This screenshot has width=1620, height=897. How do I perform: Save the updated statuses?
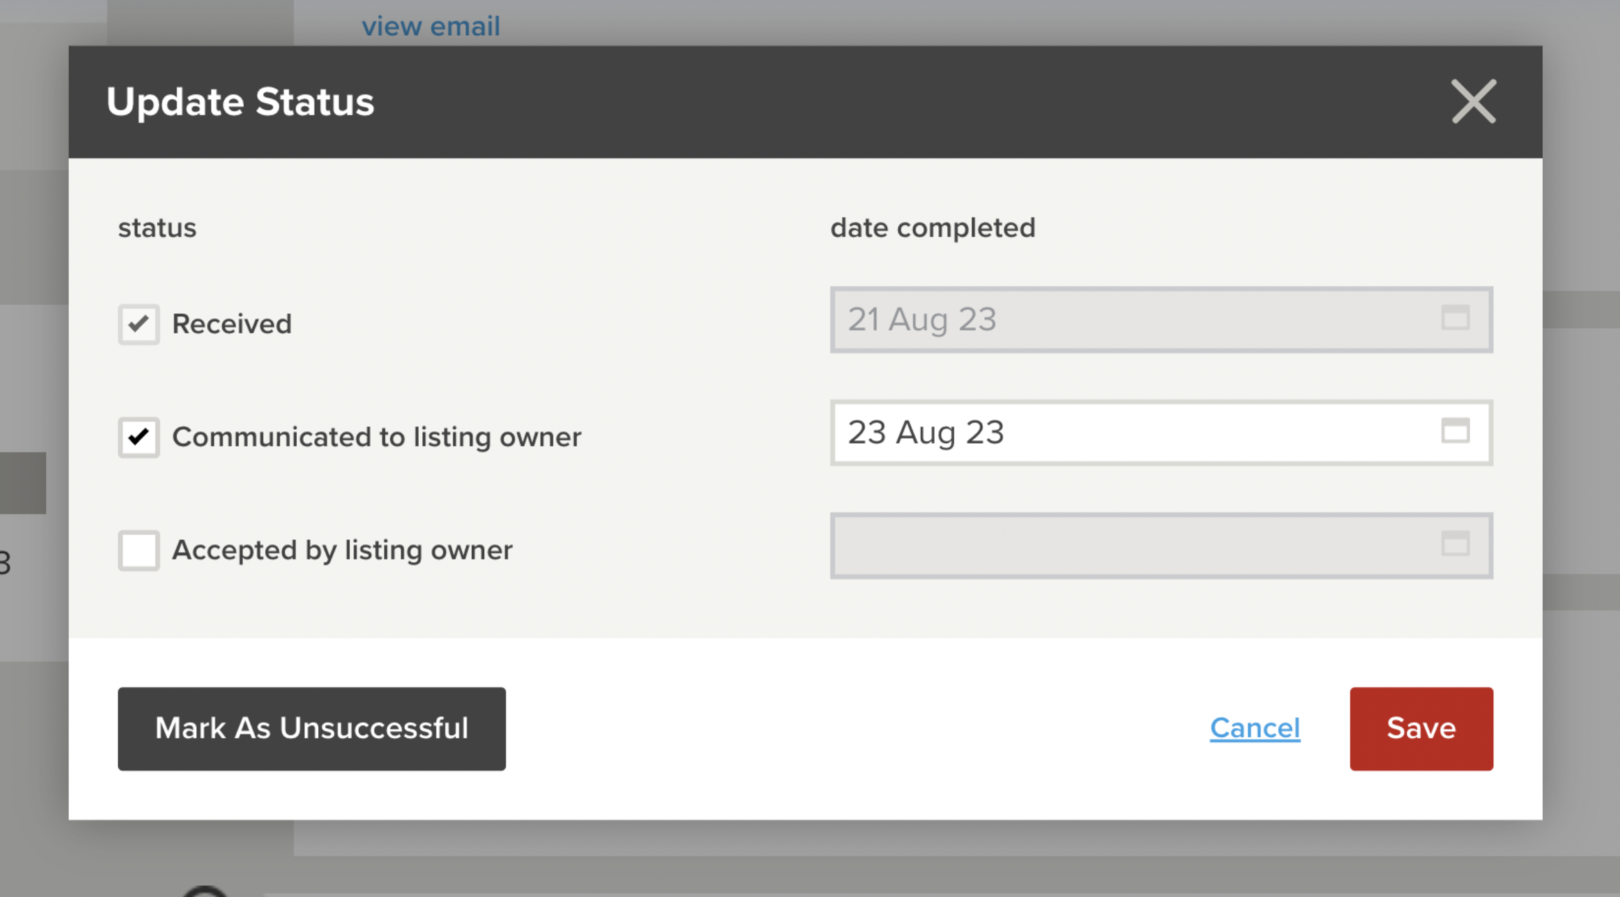click(1421, 728)
